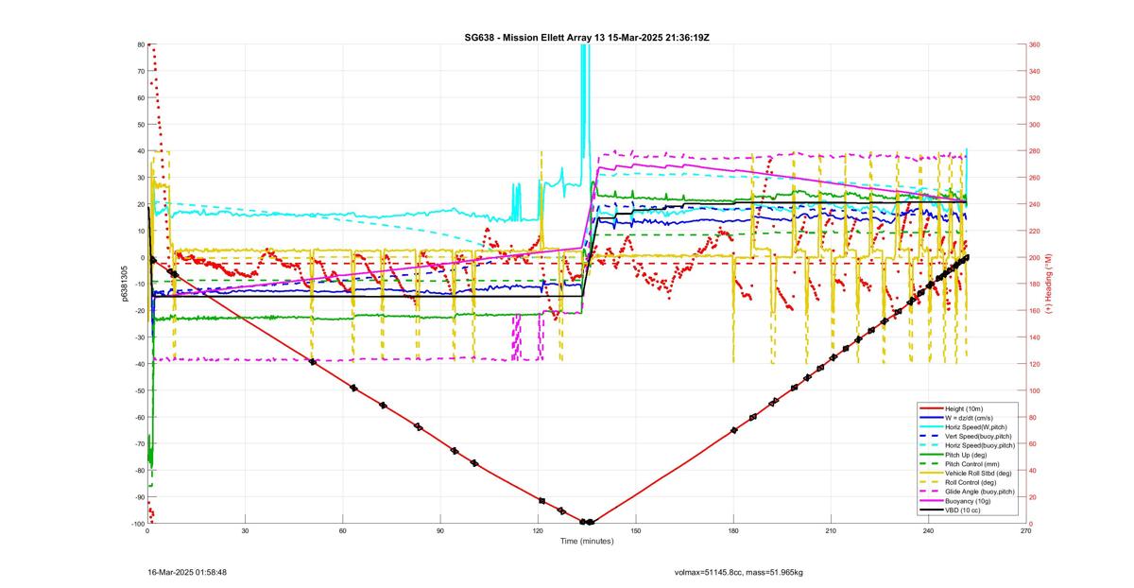Click the left axis tick label '70'
The image size is (1134, 588).
pos(140,71)
